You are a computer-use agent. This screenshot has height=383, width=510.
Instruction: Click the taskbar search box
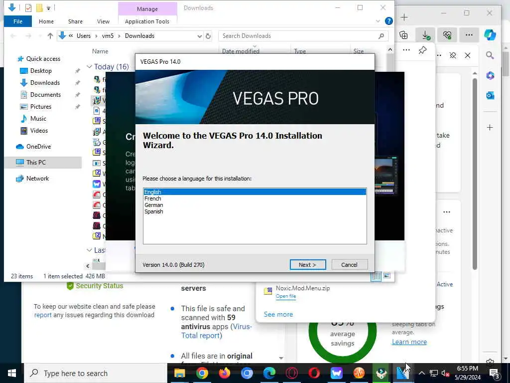(x=96, y=373)
